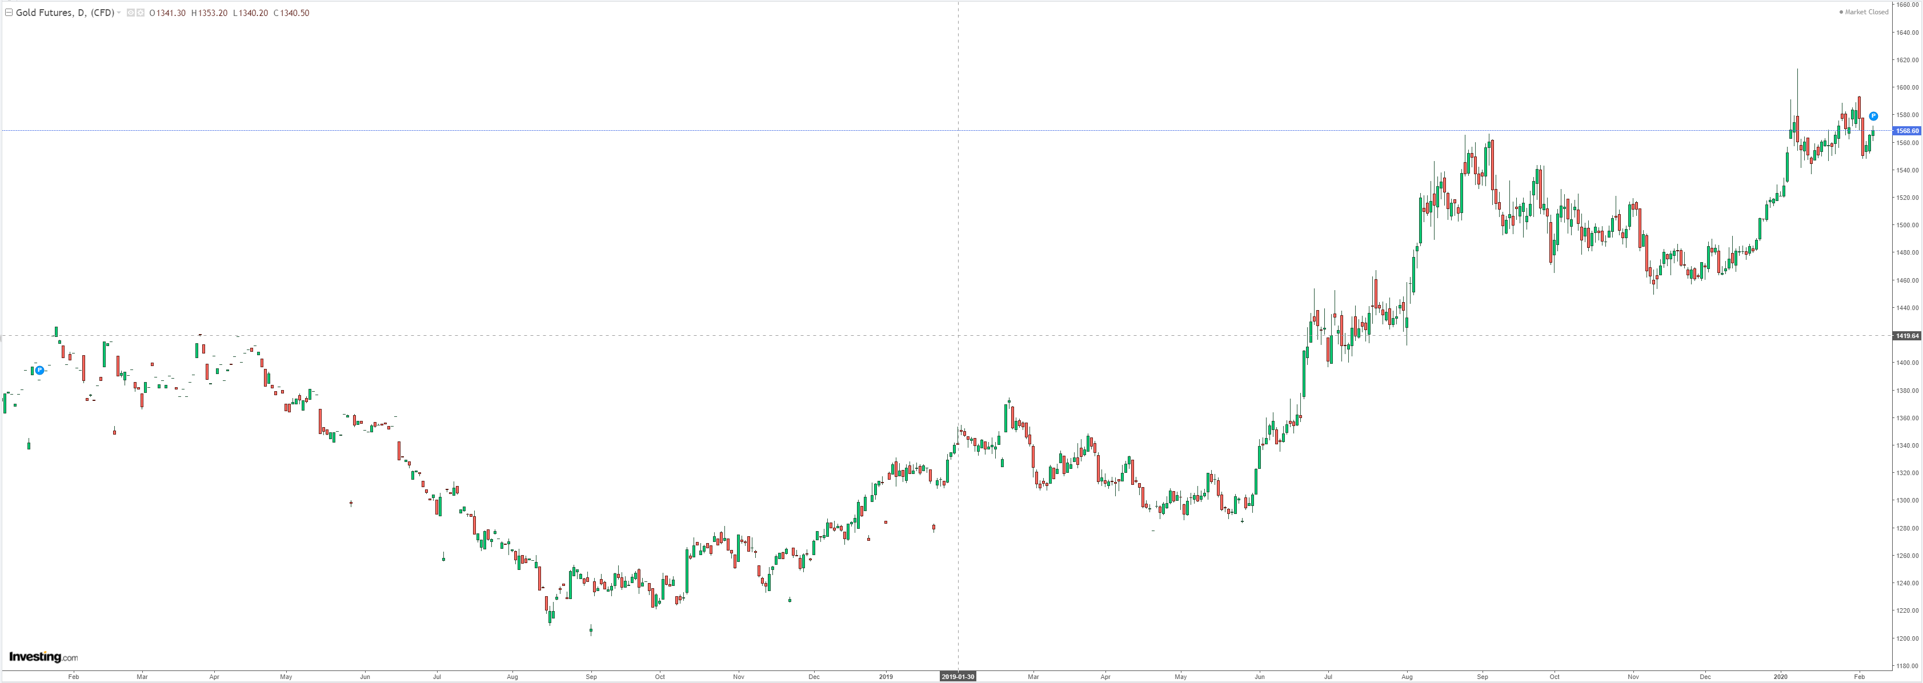Click the Investing.com logo
The height and width of the screenshot is (683, 1923).
click(43, 657)
